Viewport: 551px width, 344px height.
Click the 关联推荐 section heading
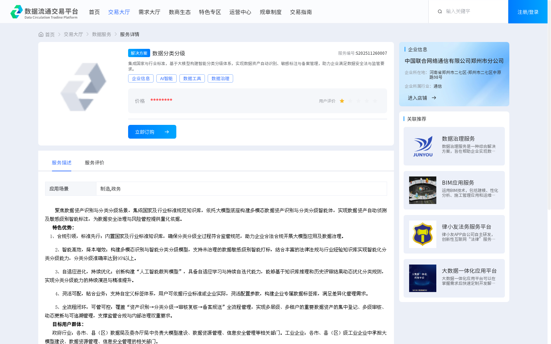[417, 119]
